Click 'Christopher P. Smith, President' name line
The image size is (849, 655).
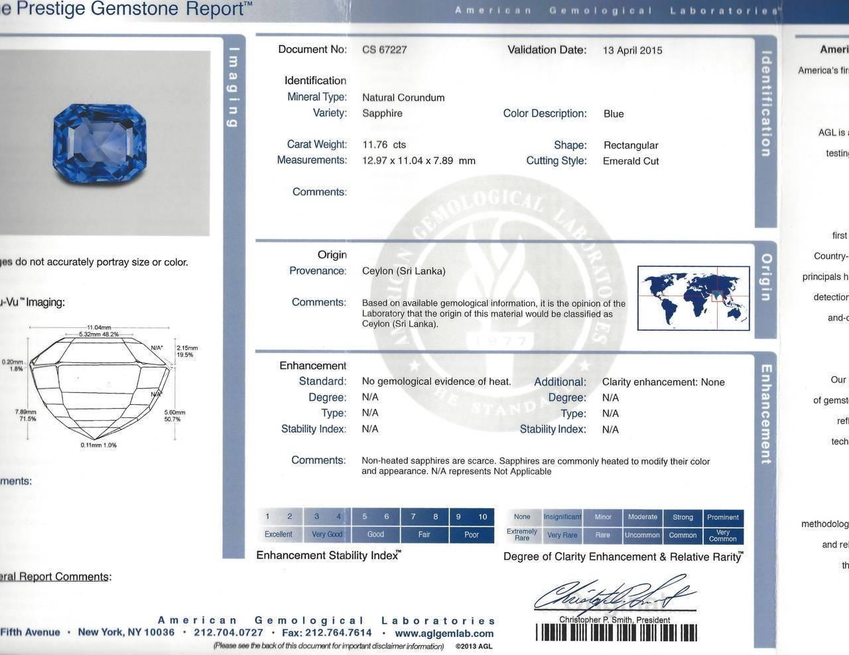point(614,620)
